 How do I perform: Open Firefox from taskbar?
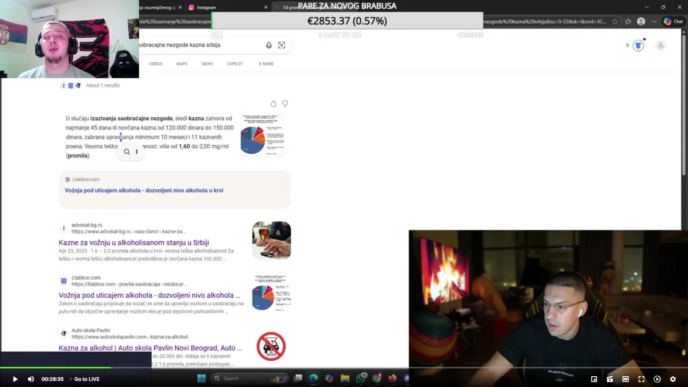(x=392, y=378)
